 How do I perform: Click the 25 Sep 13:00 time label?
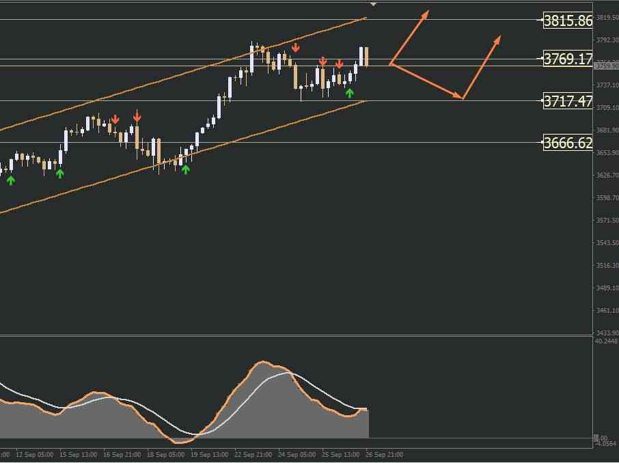click(x=341, y=455)
